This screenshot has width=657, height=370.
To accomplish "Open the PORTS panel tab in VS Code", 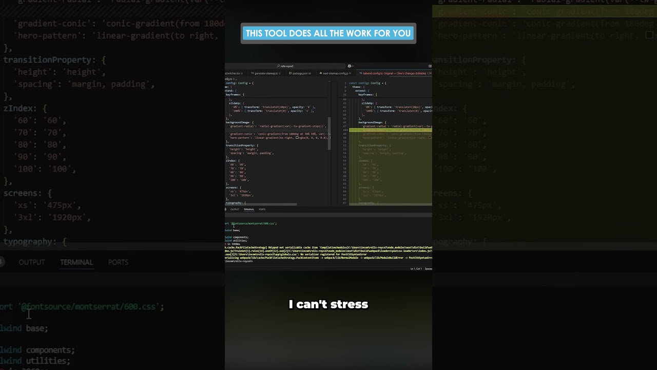I will coord(262,209).
